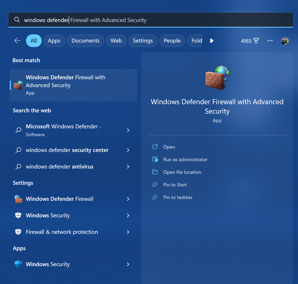Expand windows defender antivirus chevron
Screen dimensions: 298x284
(x=128, y=167)
